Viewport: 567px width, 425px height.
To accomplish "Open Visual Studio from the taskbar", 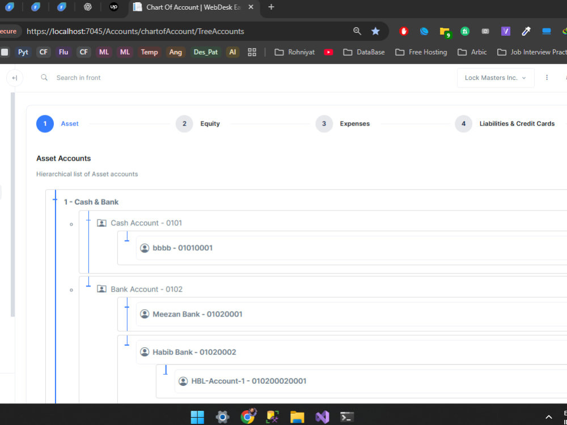I will 322,417.
